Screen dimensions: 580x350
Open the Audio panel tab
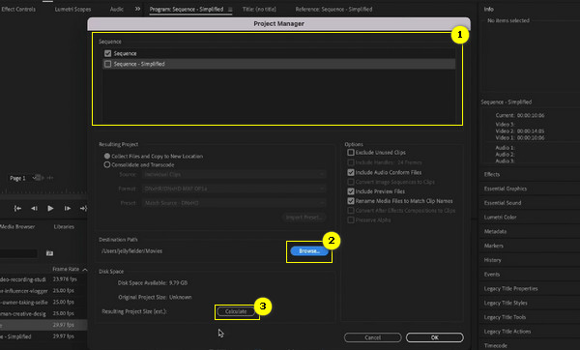117,10
